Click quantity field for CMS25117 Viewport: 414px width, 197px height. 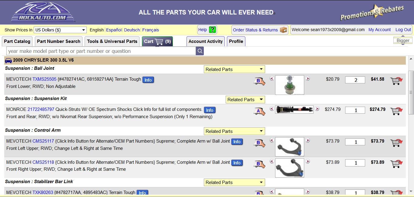tap(355, 142)
